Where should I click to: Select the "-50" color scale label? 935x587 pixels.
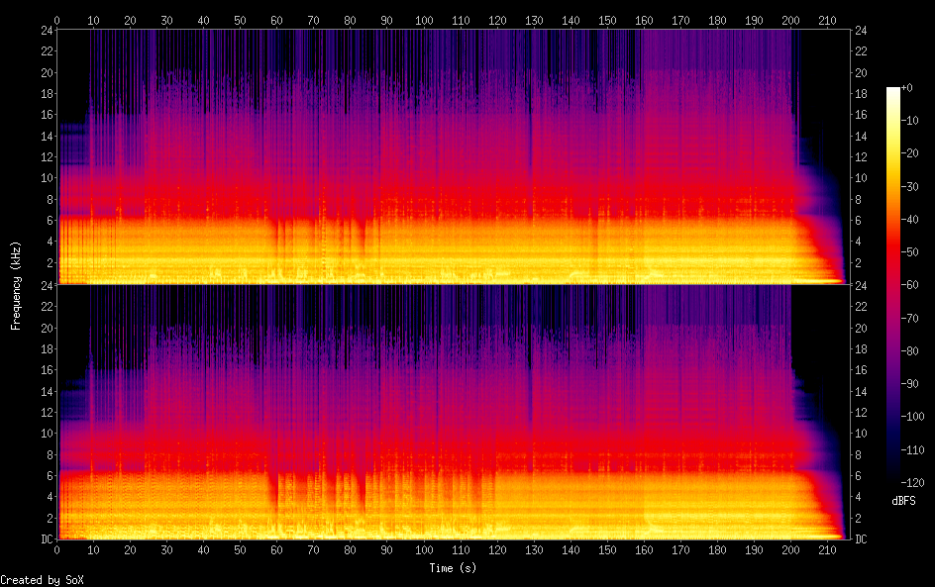pos(909,252)
